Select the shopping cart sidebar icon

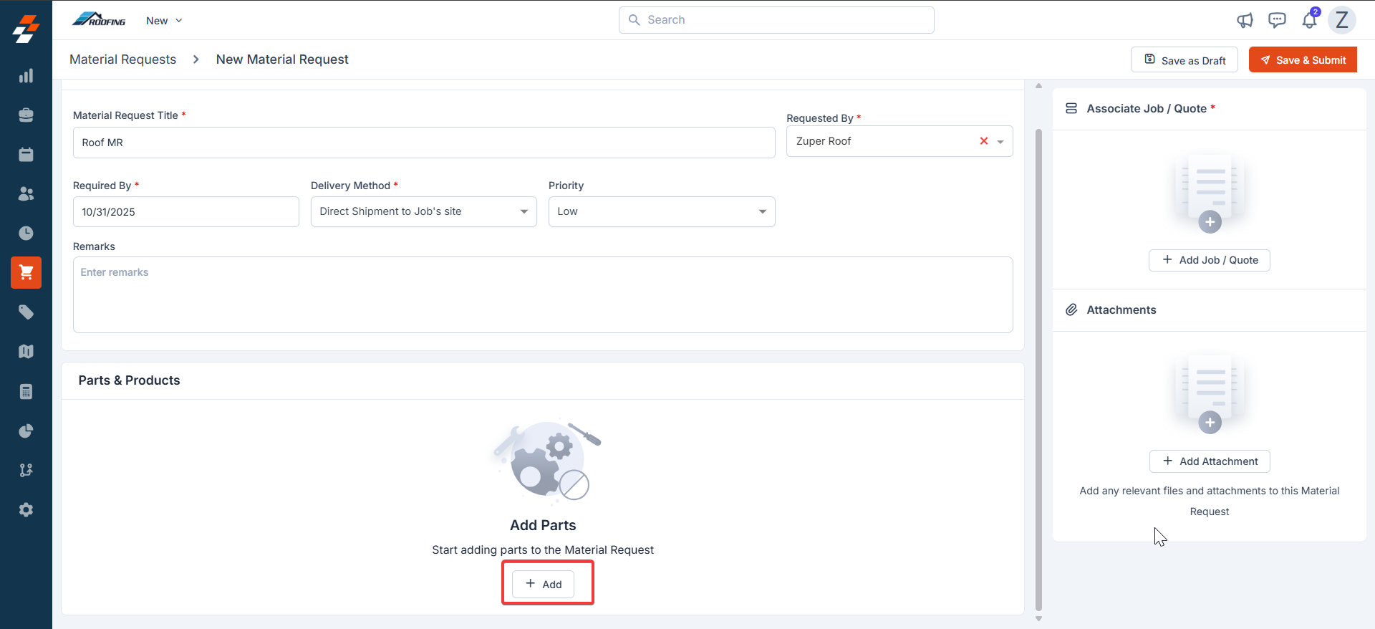26,272
